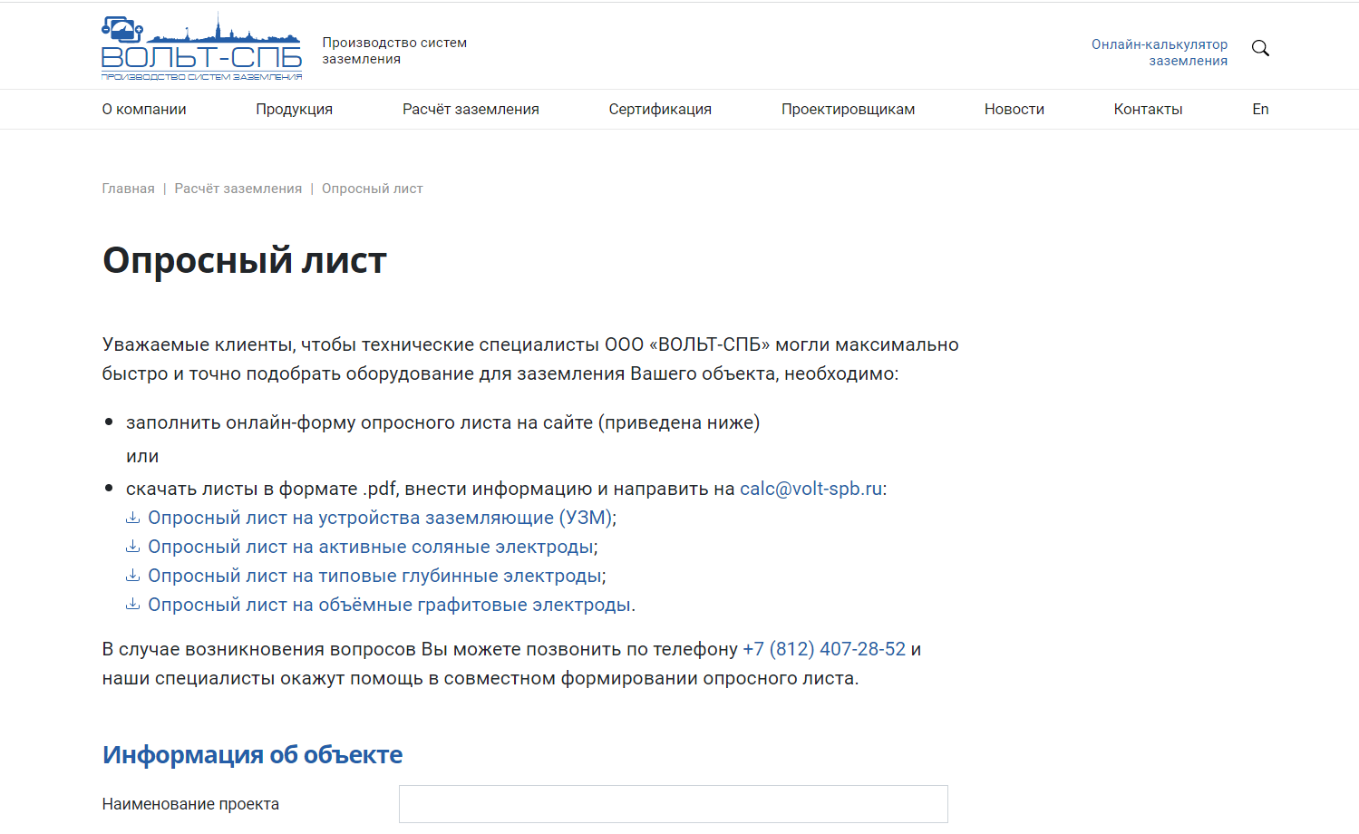The image size is (1359, 834).
Task: Click the Информация об объекте heading
Action: (x=252, y=754)
